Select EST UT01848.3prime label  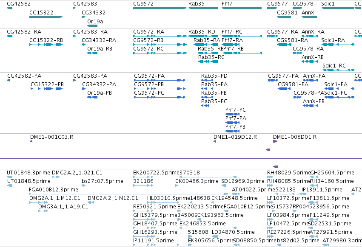29,173
